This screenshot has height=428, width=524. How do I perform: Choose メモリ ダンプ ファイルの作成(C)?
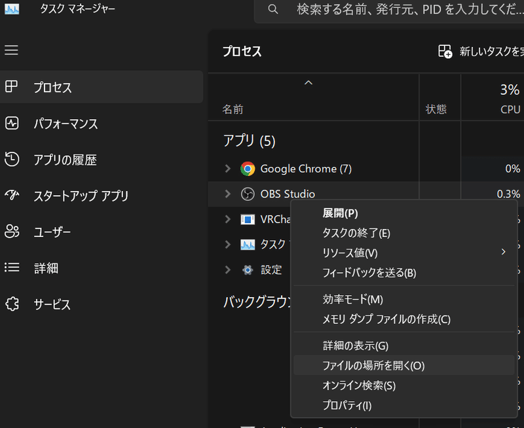[403, 319]
